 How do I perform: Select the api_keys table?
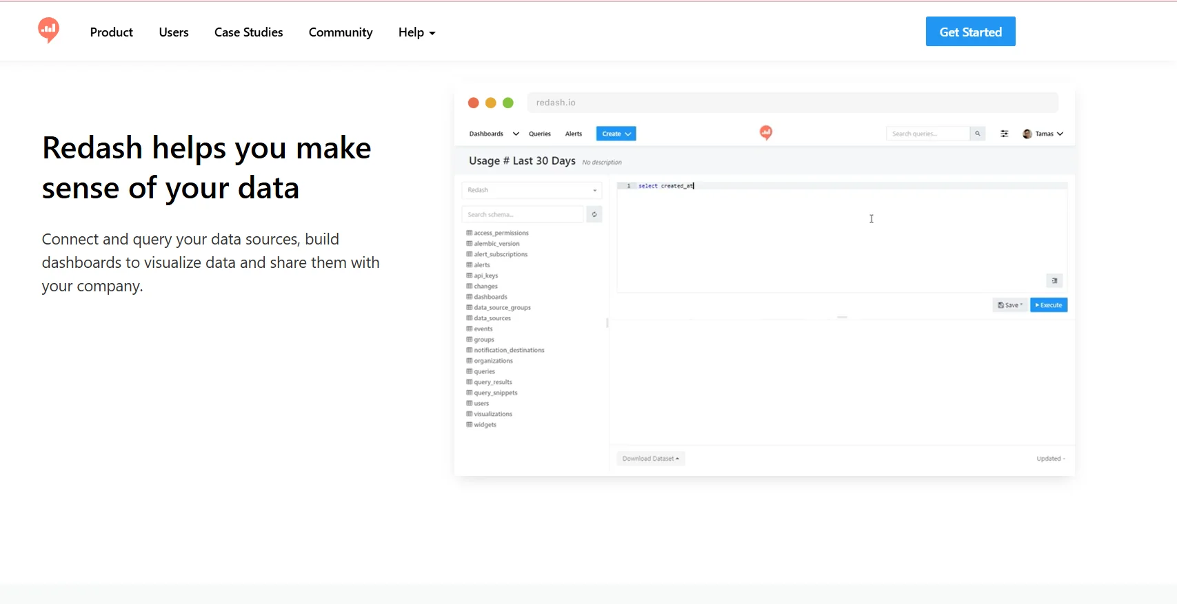pyautogui.click(x=482, y=275)
